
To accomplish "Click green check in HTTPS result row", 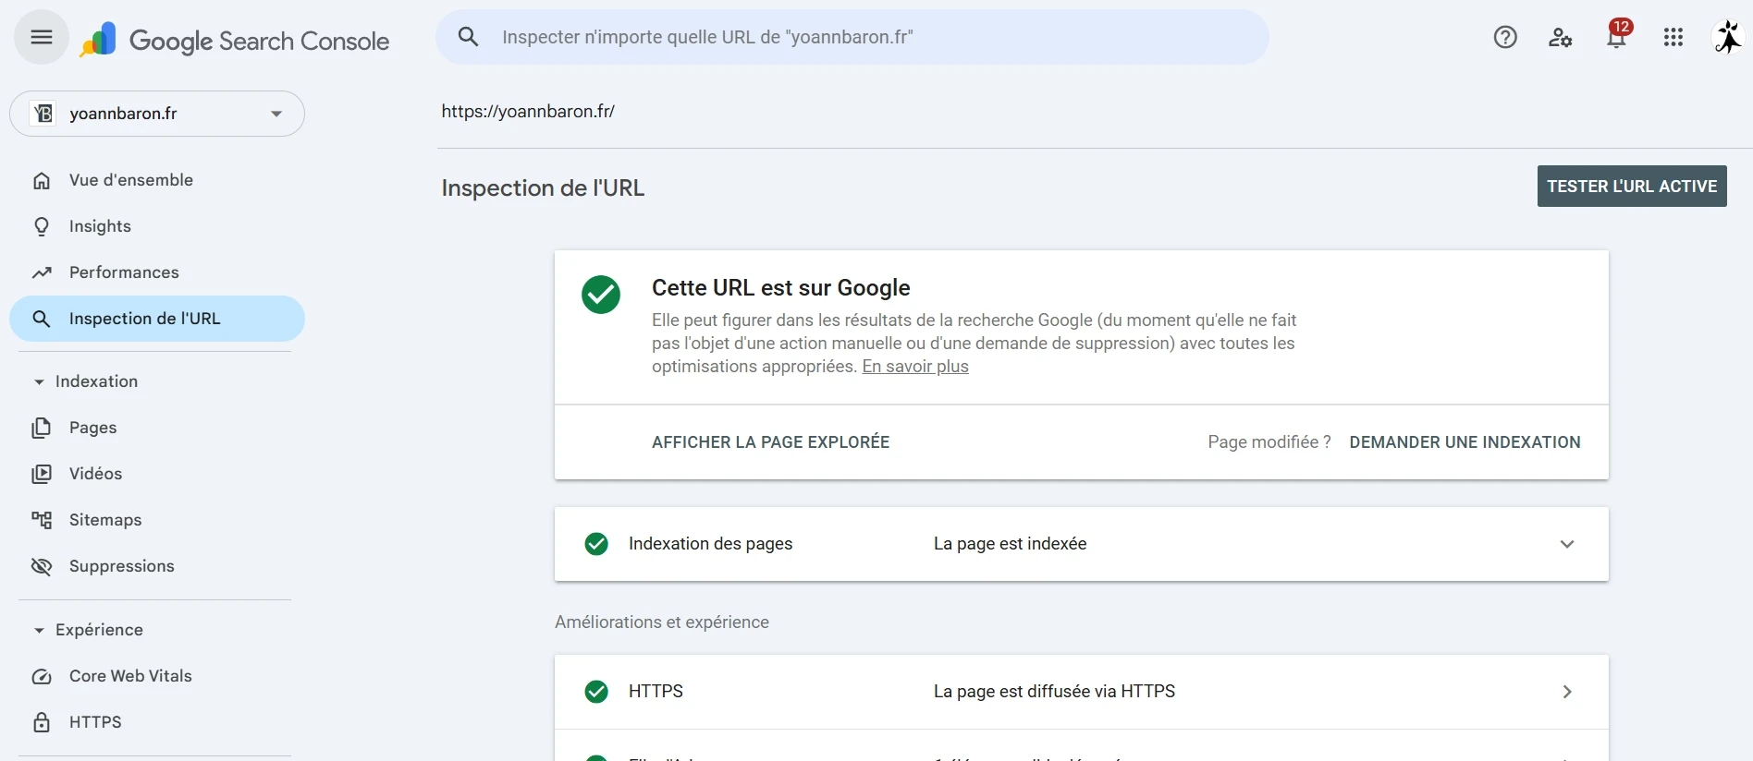I will coord(596,692).
